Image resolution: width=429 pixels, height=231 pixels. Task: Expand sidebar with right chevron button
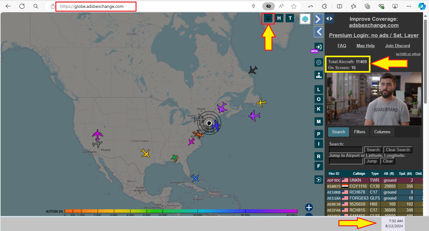click(x=319, y=19)
